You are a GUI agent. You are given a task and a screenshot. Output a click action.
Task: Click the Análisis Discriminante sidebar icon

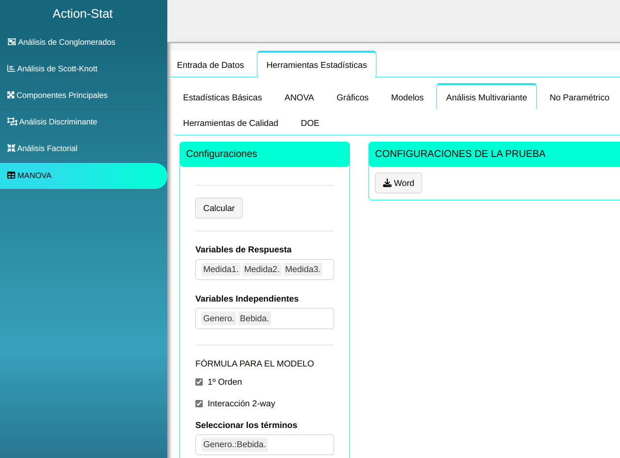point(12,122)
